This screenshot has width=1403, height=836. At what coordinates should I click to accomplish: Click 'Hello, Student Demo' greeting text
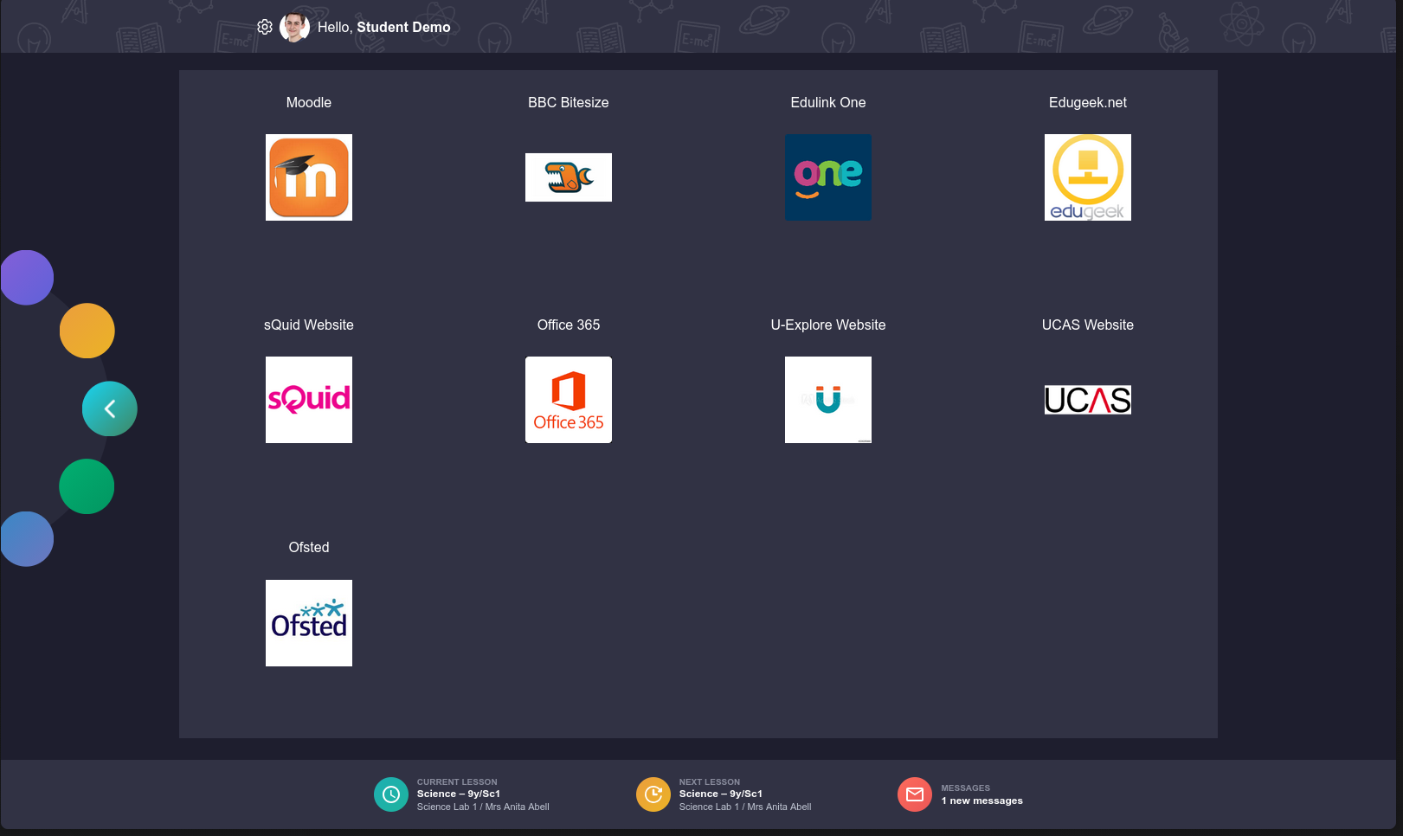pyautogui.click(x=384, y=27)
